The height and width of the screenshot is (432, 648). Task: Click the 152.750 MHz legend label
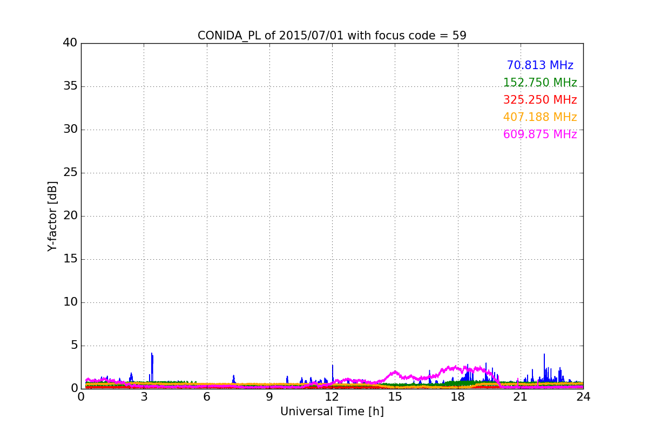point(540,83)
